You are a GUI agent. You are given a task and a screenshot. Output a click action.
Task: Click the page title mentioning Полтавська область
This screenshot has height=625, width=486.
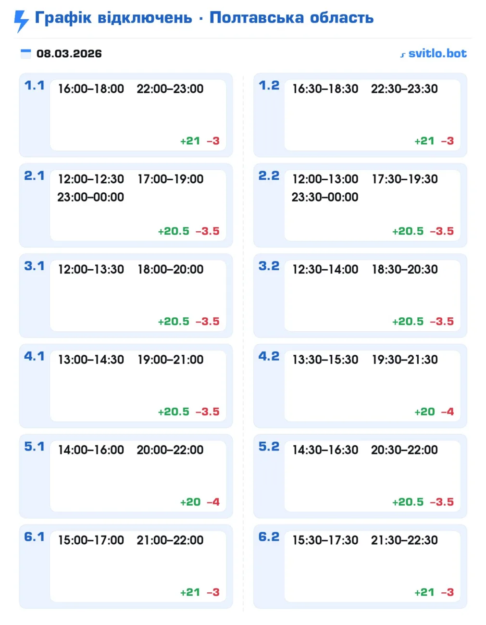click(204, 18)
